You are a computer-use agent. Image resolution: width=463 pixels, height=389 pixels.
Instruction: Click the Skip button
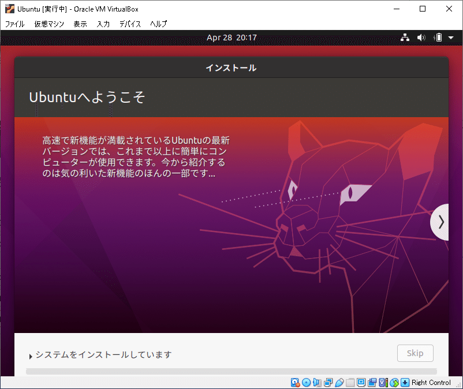[415, 353]
